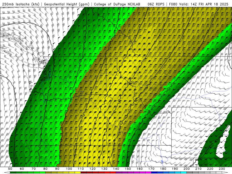Click the '140' value on the color scale
This screenshot has height=174, width=232.
pyautogui.click(x=116, y=169)
